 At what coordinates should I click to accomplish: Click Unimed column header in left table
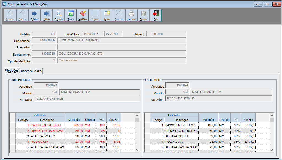(90, 118)
